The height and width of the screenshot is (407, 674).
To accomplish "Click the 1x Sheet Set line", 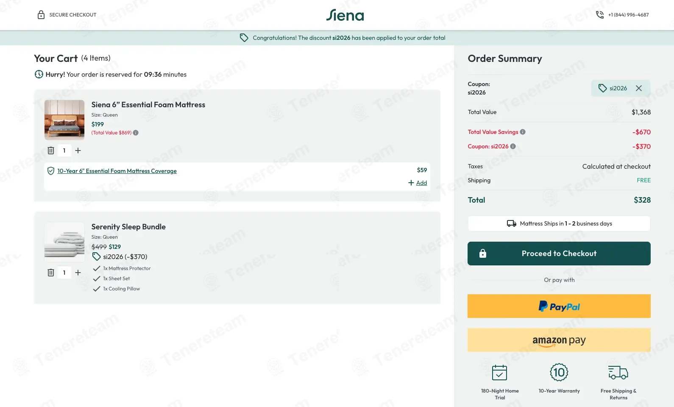I will pos(117,279).
